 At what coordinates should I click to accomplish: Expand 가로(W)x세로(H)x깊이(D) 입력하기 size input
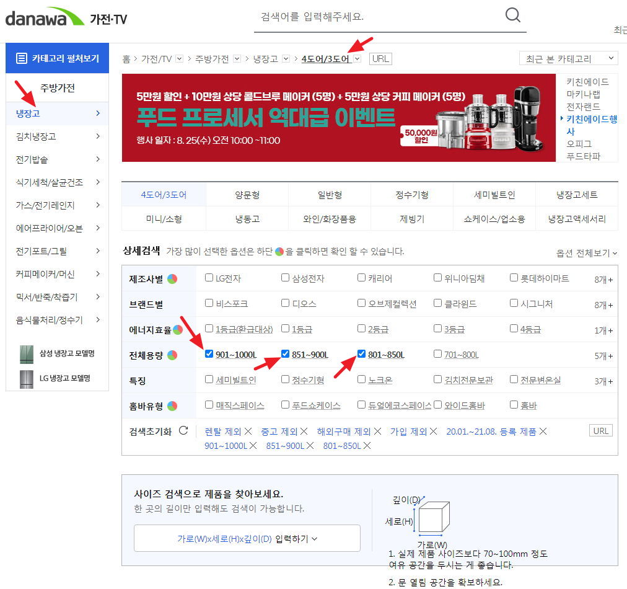[247, 539]
